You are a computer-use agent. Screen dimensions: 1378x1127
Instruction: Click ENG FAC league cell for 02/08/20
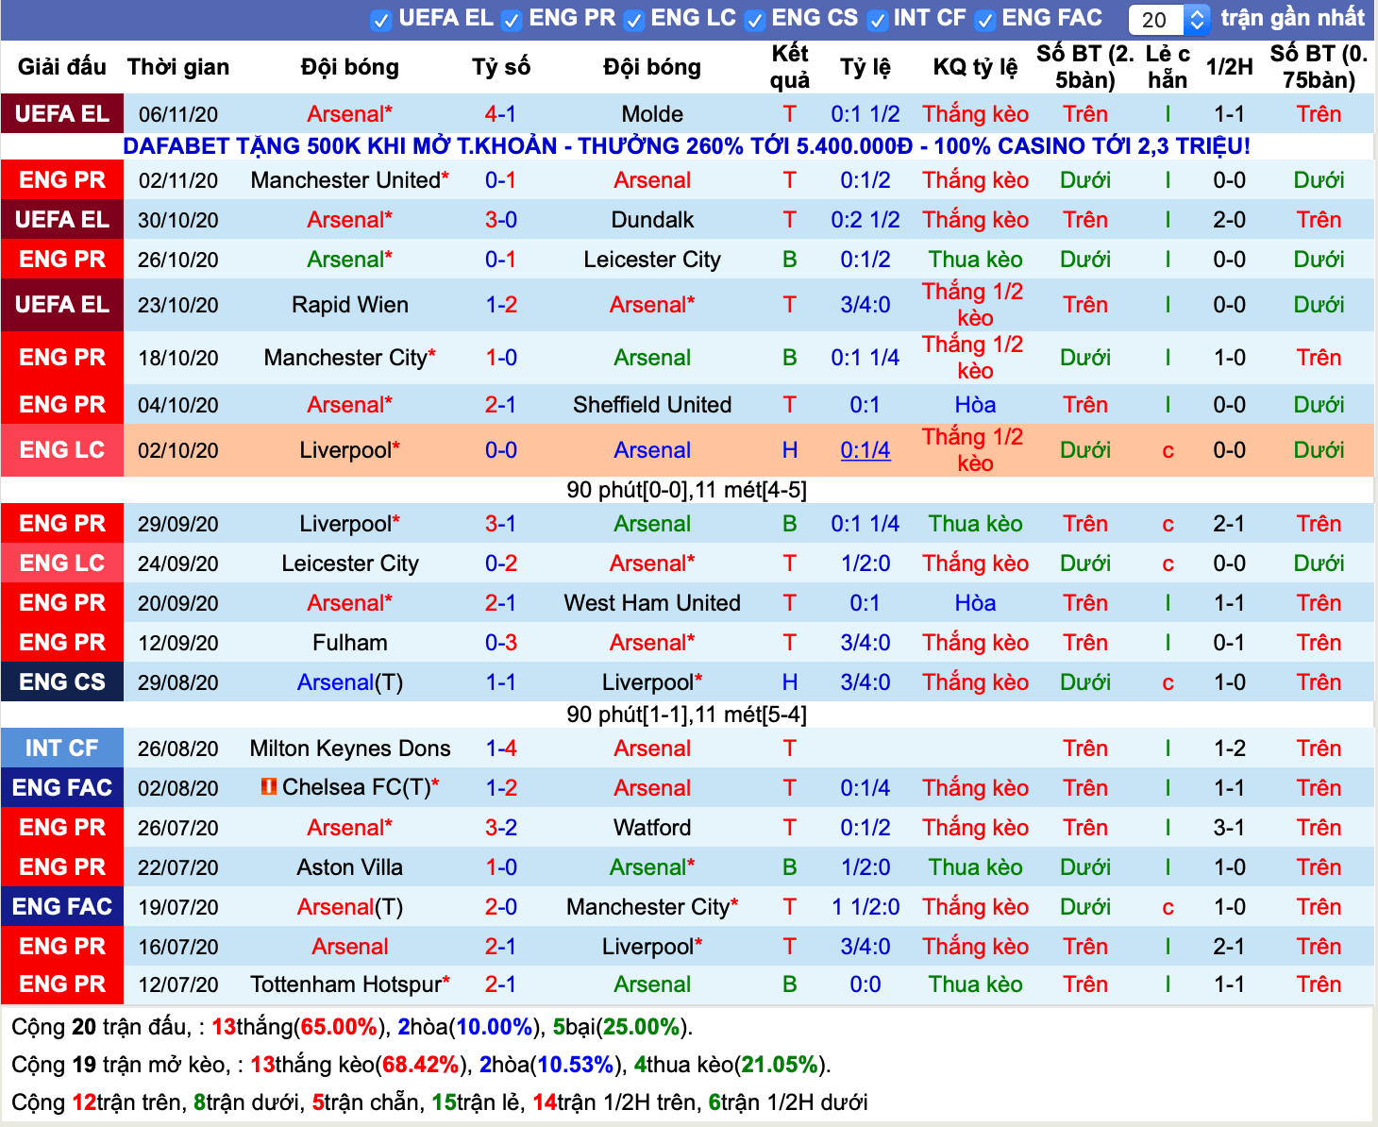click(x=62, y=787)
